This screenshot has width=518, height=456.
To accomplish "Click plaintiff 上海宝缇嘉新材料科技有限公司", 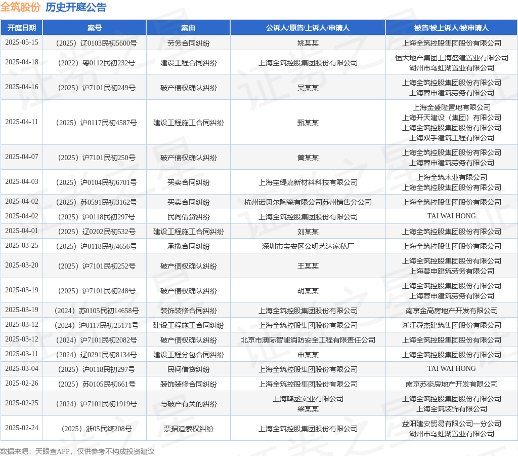I will [x=308, y=183].
